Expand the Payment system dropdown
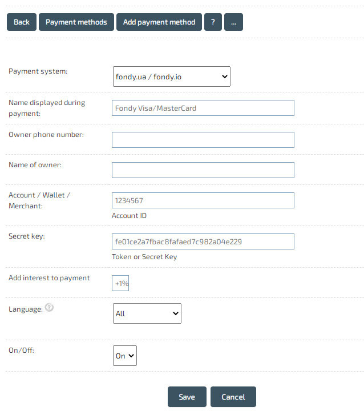This screenshot has width=364, height=419. [171, 76]
